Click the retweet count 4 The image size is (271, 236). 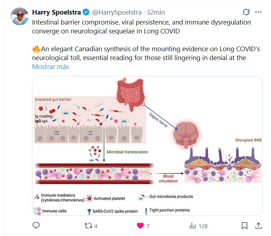[x=96, y=226]
